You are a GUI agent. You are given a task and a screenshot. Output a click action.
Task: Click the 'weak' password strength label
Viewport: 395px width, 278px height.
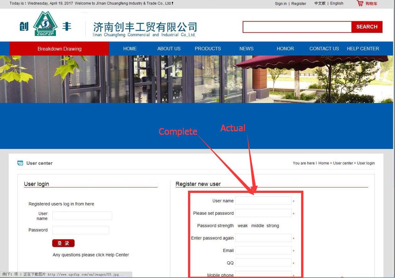(x=243, y=226)
